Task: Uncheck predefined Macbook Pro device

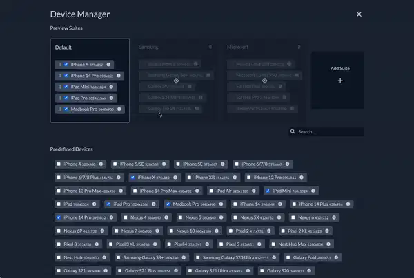Action: click(x=168, y=204)
